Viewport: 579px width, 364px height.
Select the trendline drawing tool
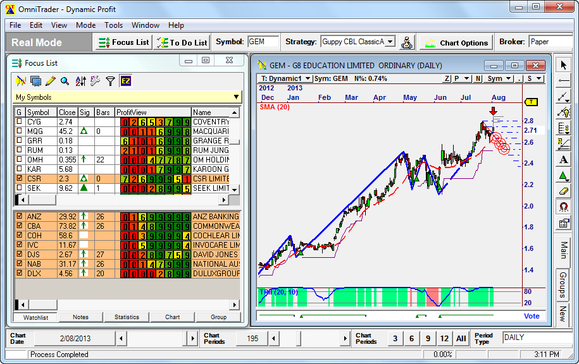coord(563,97)
